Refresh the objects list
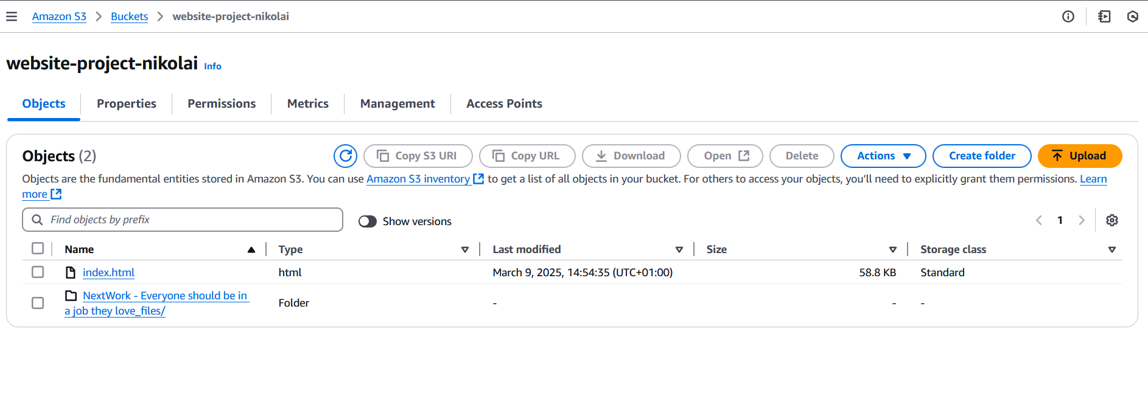 pyautogui.click(x=345, y=156)
